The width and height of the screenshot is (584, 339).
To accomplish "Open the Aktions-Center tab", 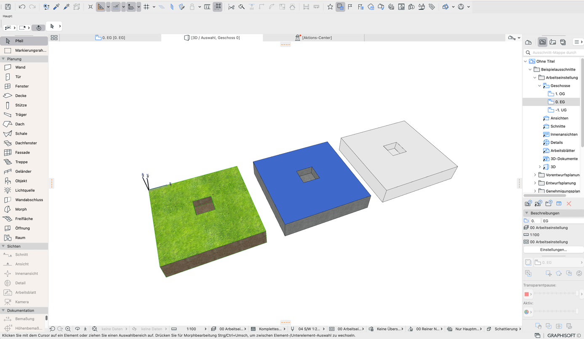I will [314, 37].
